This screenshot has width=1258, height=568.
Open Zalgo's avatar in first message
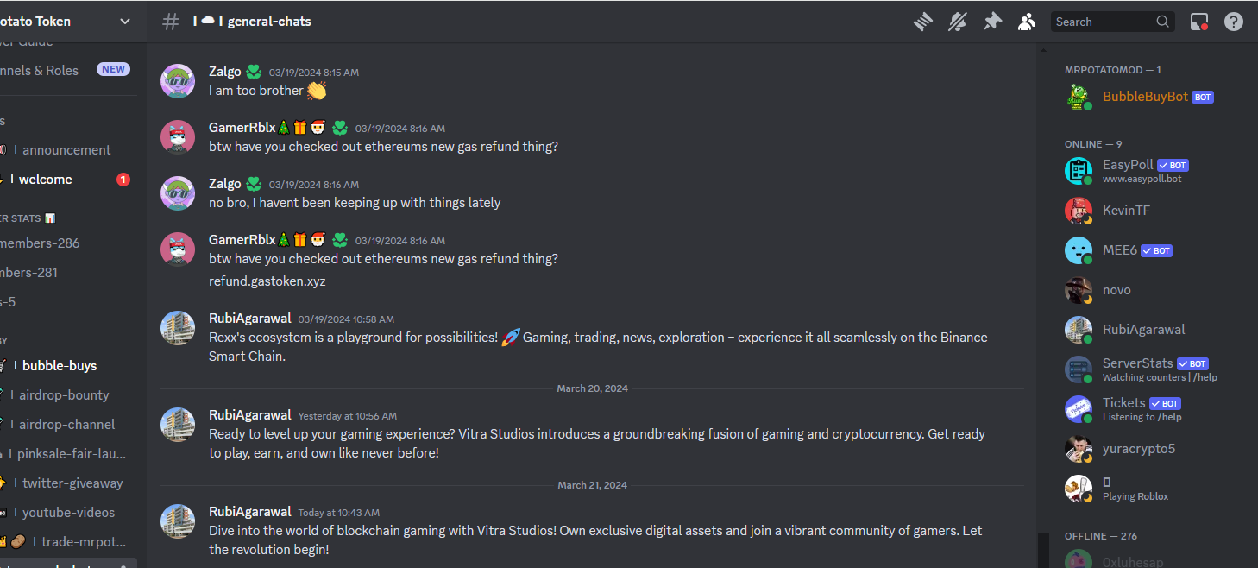tap(178, 81)
